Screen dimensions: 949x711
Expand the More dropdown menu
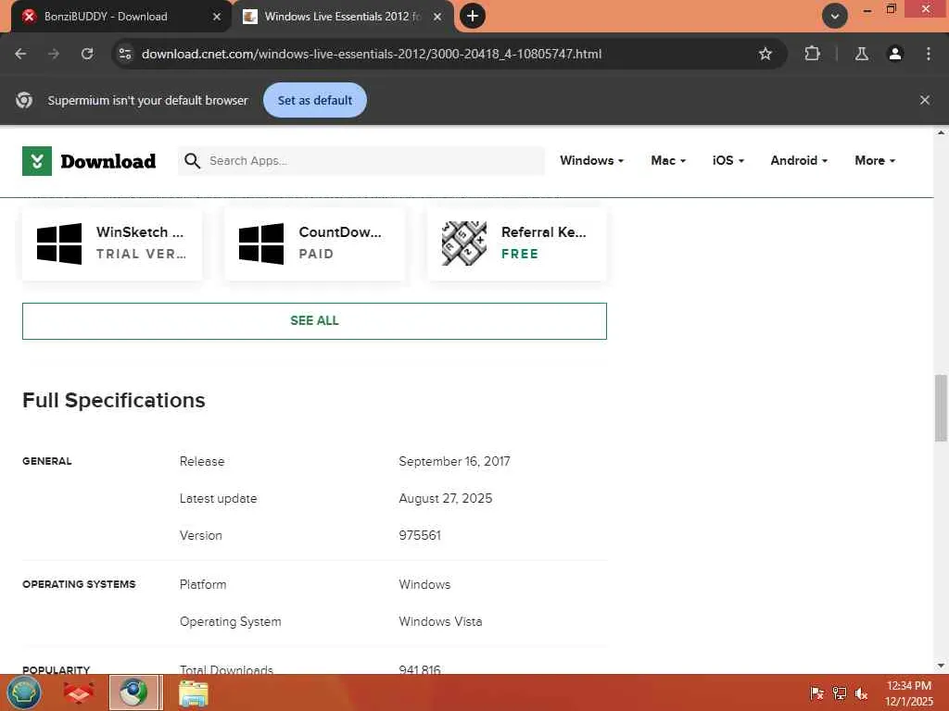tap(875, 161)
